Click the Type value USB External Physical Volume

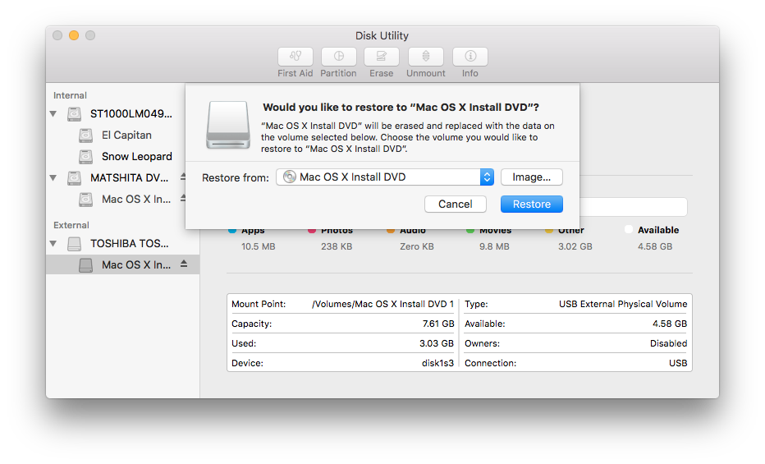pyautogui.click(x=623, y=304)
